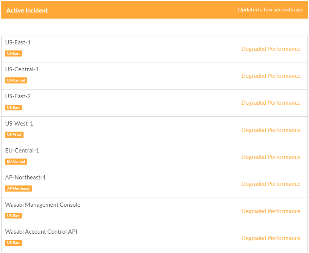Click the Updated a few seconds ago text
The width and height of the screenshot is (309, 253).
tap(270, 9)
